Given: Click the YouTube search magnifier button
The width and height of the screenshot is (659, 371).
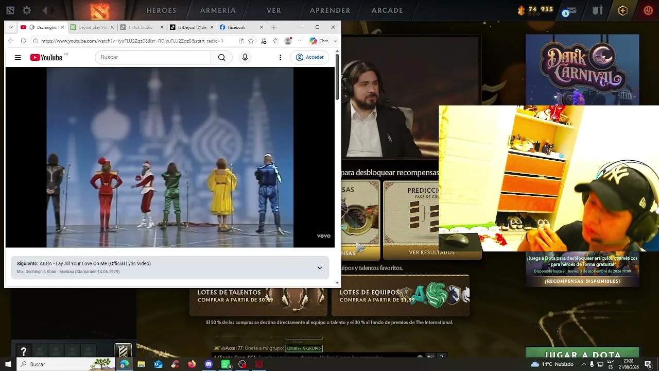Looking at the screenshot, I should (x=222, y=57).
